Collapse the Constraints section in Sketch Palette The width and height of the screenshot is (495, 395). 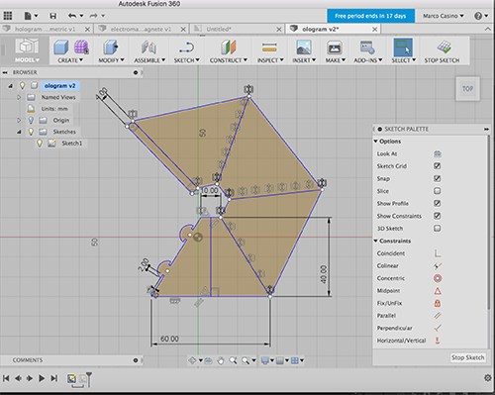(x=375, y=241)
